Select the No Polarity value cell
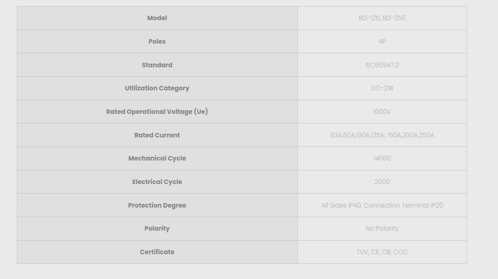 coord(382,229)
